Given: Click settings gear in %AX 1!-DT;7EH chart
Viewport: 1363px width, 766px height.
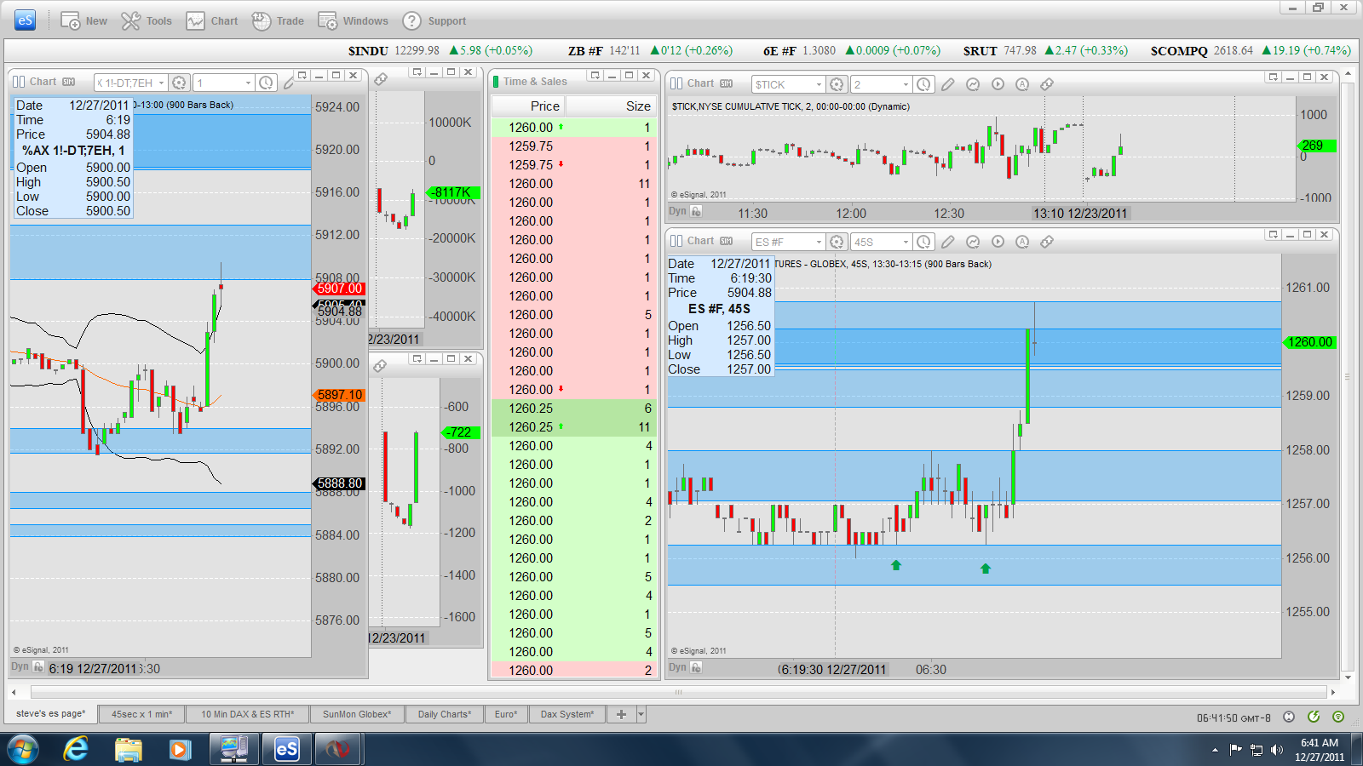Looking at the screenshot, I should point(179,83).
